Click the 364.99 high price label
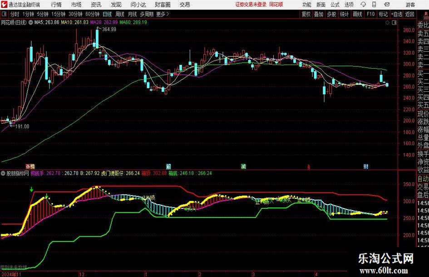429x277 pixels. (109, 29)
